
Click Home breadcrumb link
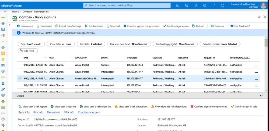point(15,12)
